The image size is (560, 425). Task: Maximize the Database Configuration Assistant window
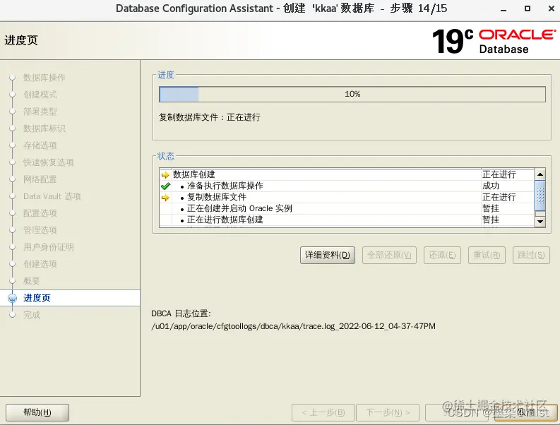click(527, 8)
